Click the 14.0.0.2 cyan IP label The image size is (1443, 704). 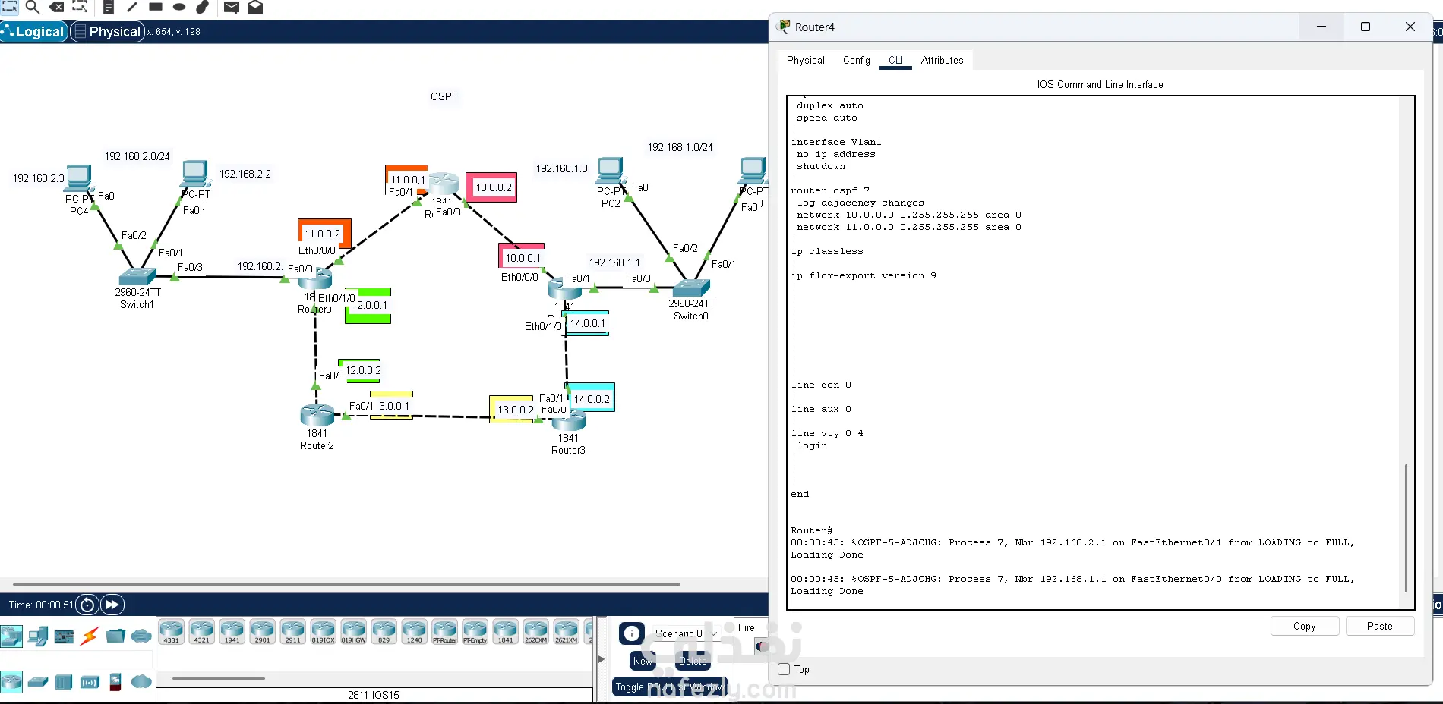click(x=592, y=398)
